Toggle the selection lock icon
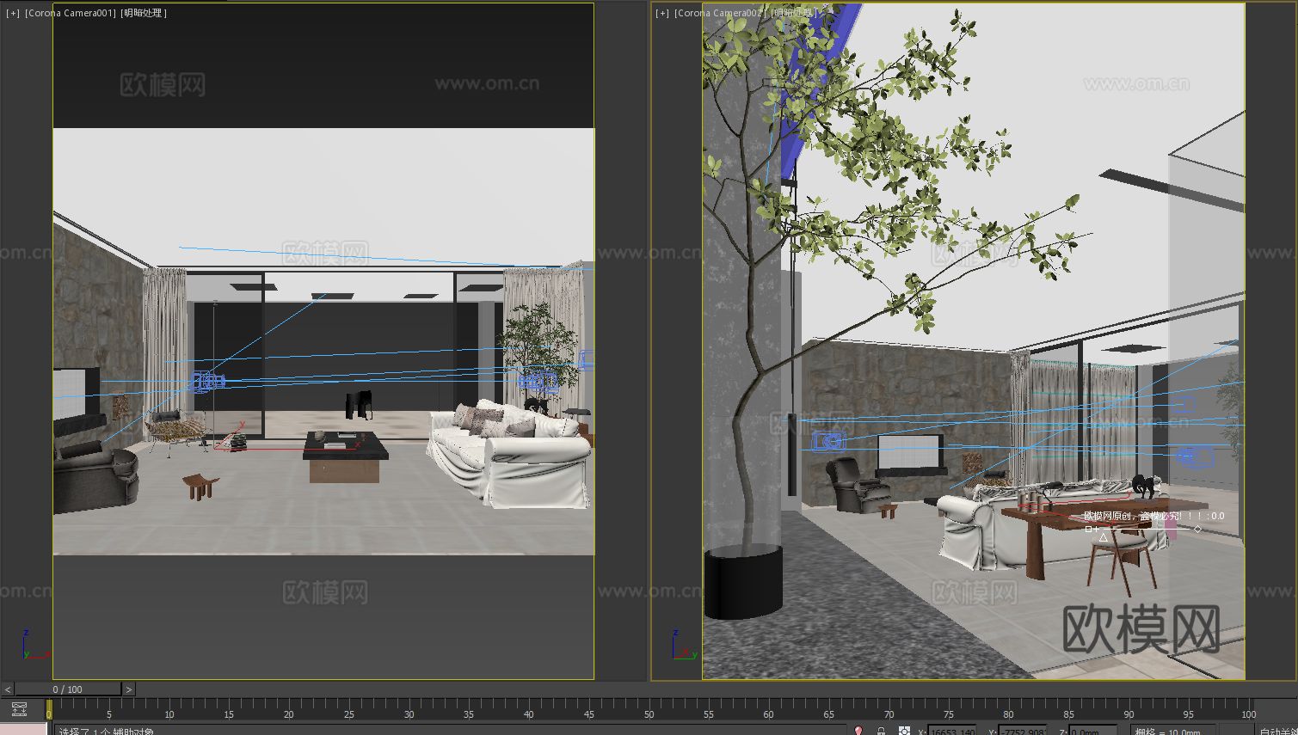 click(881, 731)
